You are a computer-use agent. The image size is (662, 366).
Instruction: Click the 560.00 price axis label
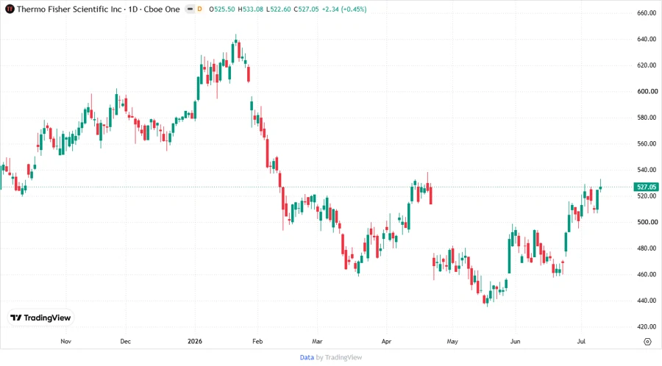tap(647, 144)
